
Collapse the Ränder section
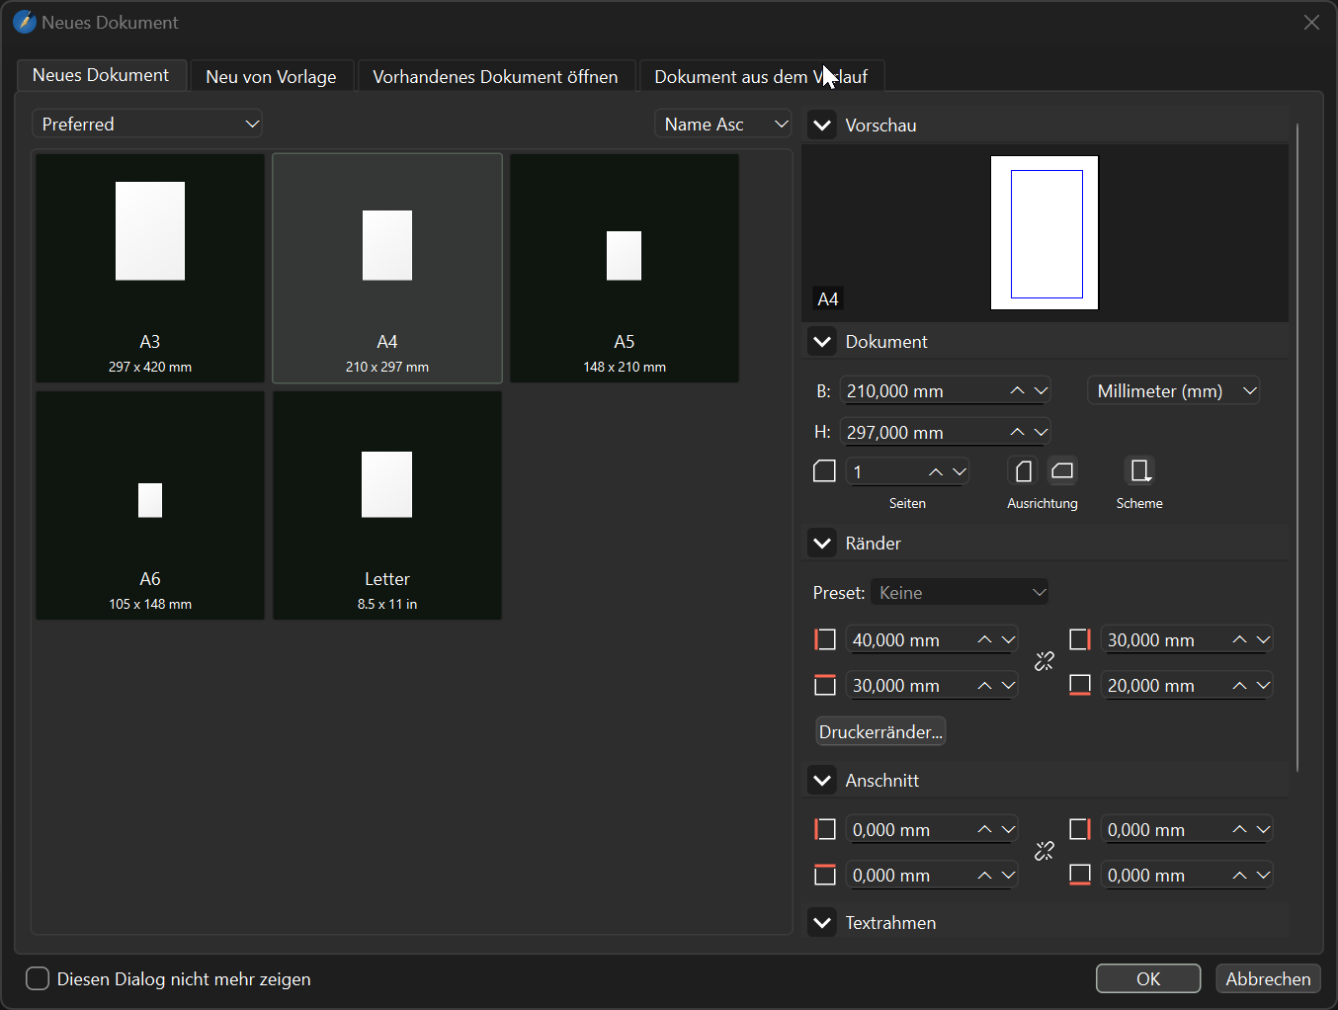[822, 544]
